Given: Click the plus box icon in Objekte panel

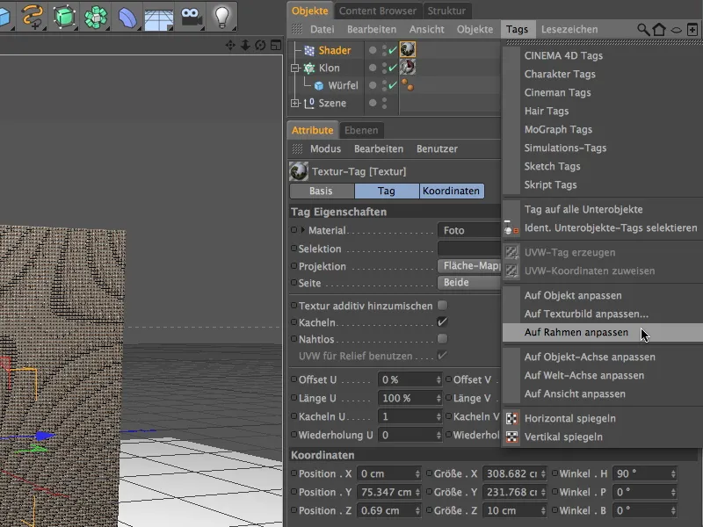Looking at the screenshot, I should 692,30.
